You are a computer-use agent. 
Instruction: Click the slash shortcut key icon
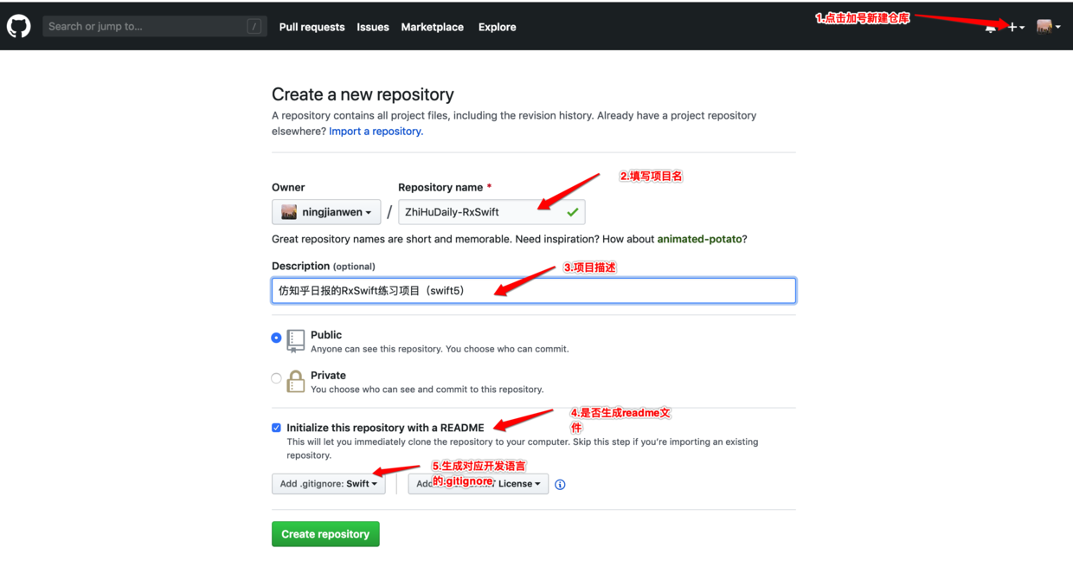254,27
